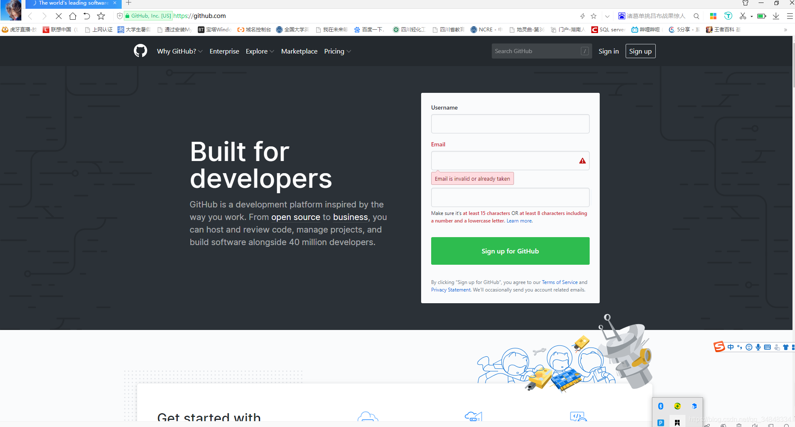Open the NCRE bookmark
The height and width of the screenshot is (427, 795).
[486, 30]
